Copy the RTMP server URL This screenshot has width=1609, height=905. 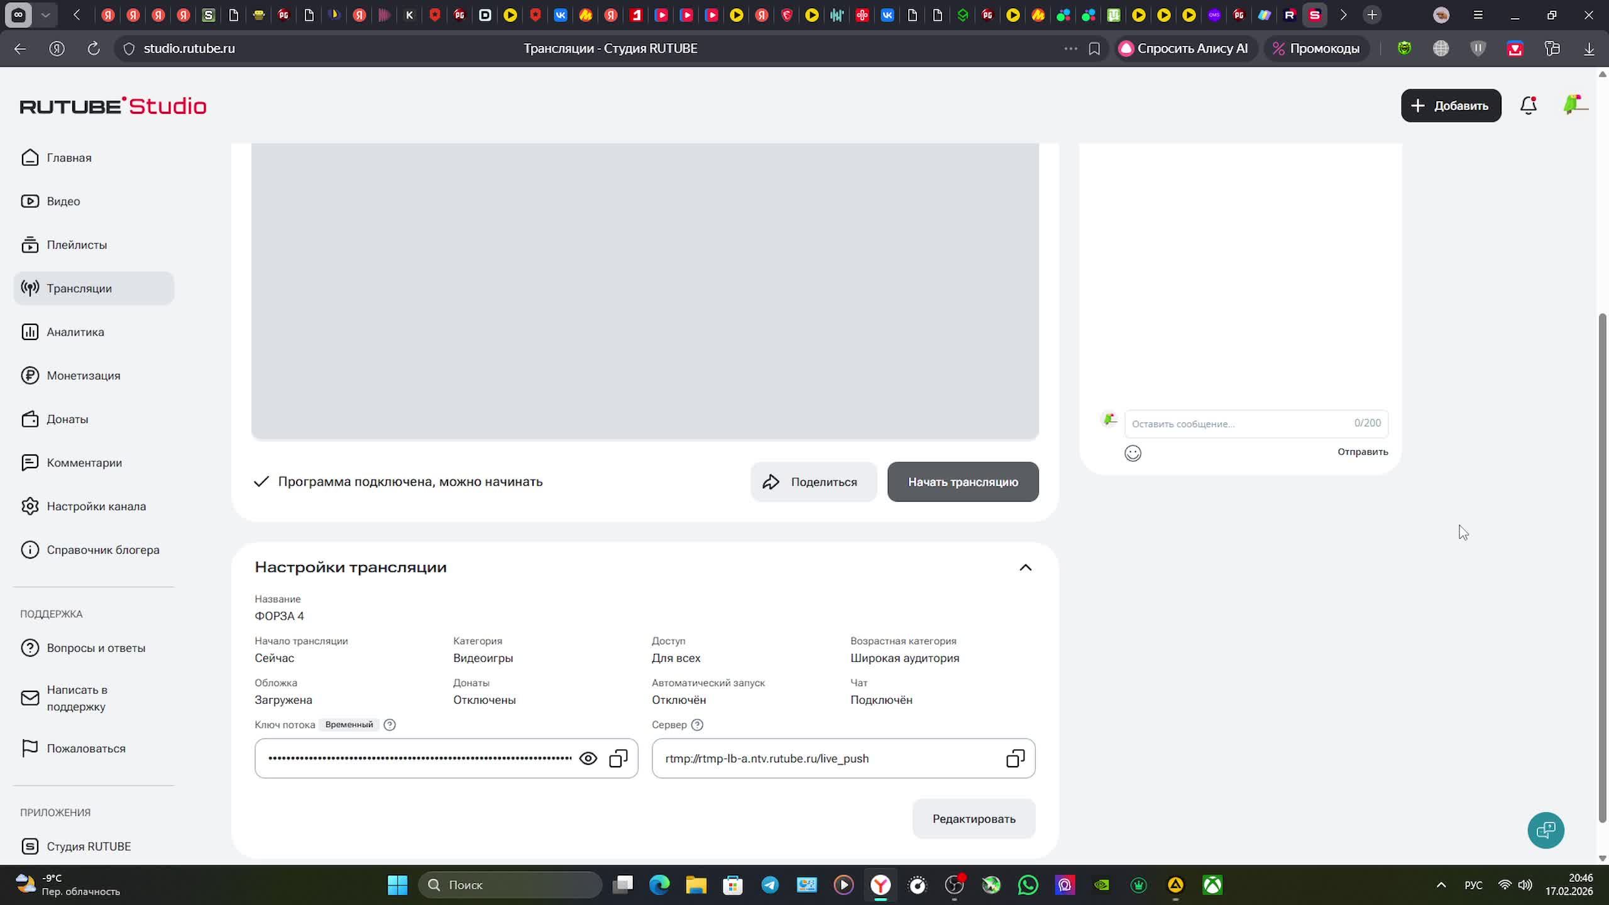pos(1015,759)
